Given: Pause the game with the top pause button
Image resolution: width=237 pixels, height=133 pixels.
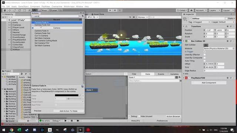Looking at the screenshot, I should point(115,10).
